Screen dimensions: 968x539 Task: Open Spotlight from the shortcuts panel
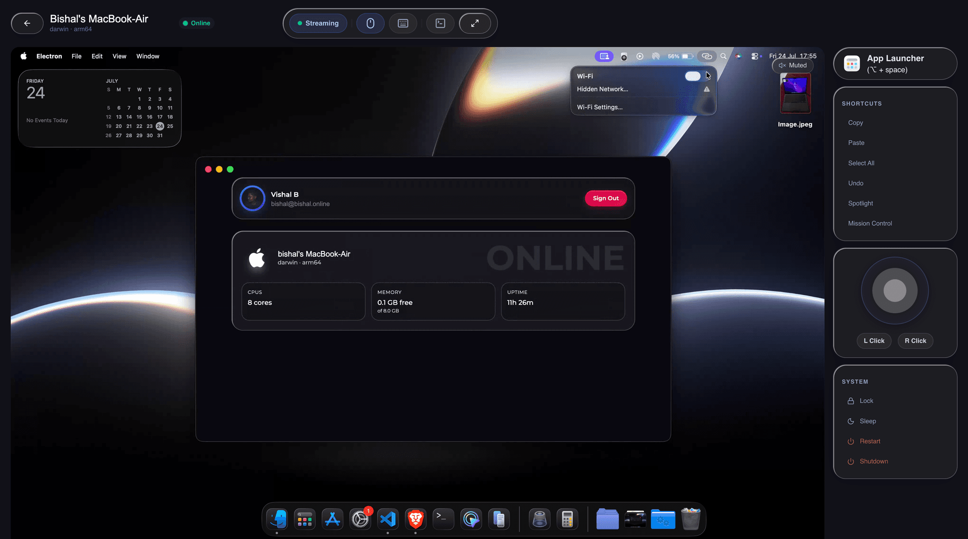click(x=860, y=203)
